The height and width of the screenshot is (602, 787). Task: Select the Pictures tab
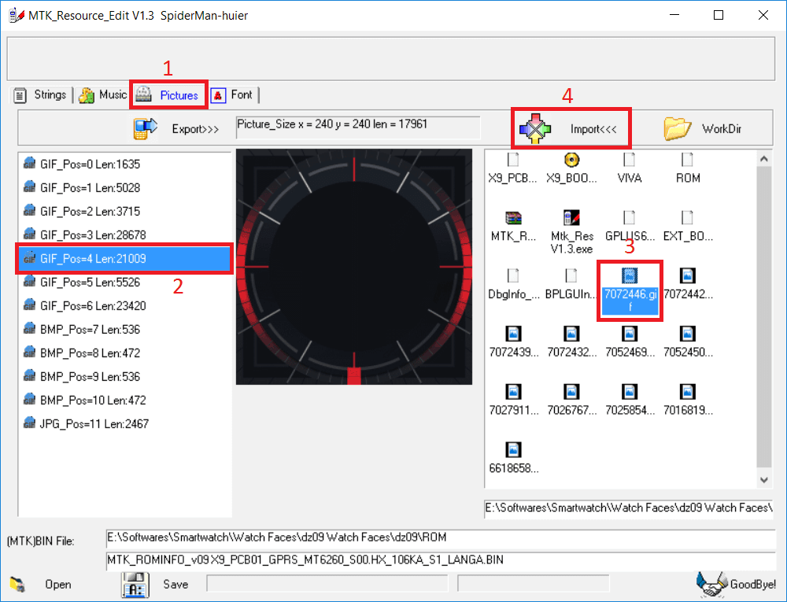[169, 95]
